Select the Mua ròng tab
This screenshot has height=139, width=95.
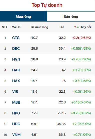pos(23,17)
